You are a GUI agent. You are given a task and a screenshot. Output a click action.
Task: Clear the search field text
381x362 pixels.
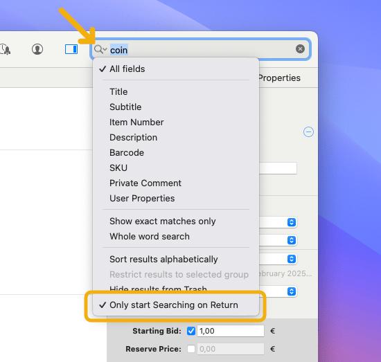tap(300, 49)
